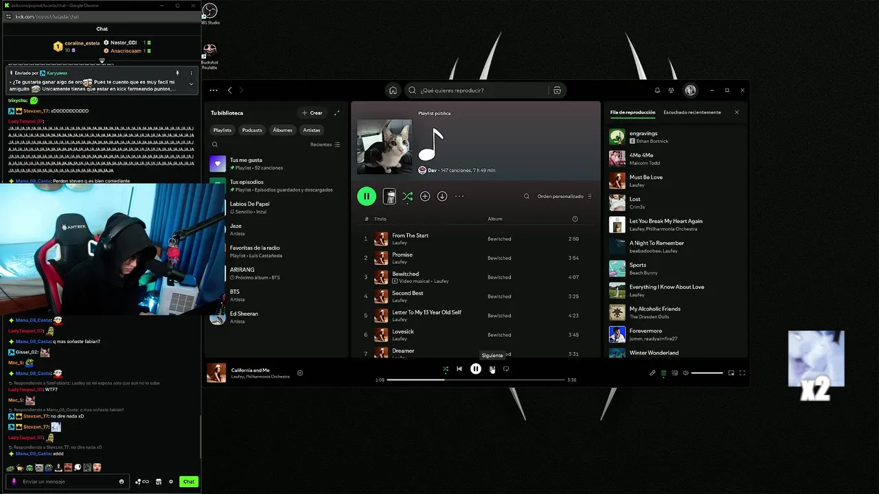Pause playlist with large green button

[x=367, y=196]
